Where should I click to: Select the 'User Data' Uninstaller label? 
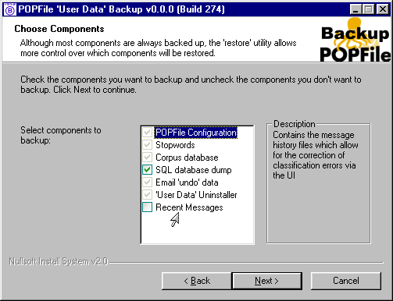tap(196, 195)
